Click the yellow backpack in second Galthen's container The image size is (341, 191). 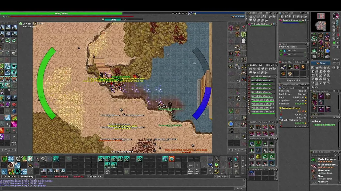tap(258, 157)
